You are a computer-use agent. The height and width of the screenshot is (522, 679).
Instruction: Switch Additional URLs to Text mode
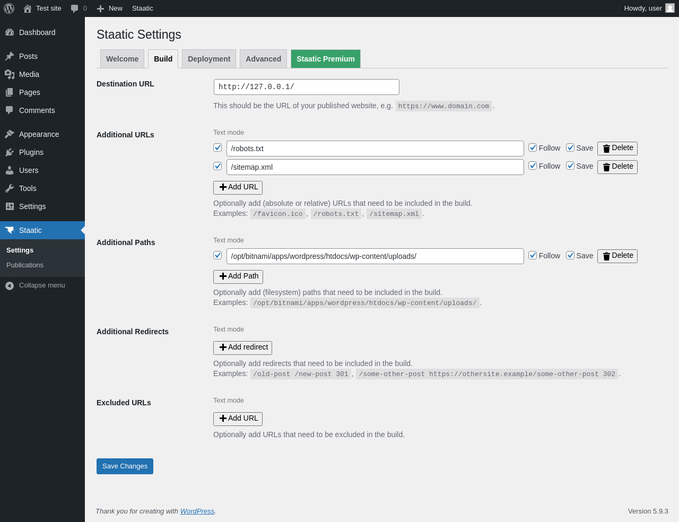point(229,133)
